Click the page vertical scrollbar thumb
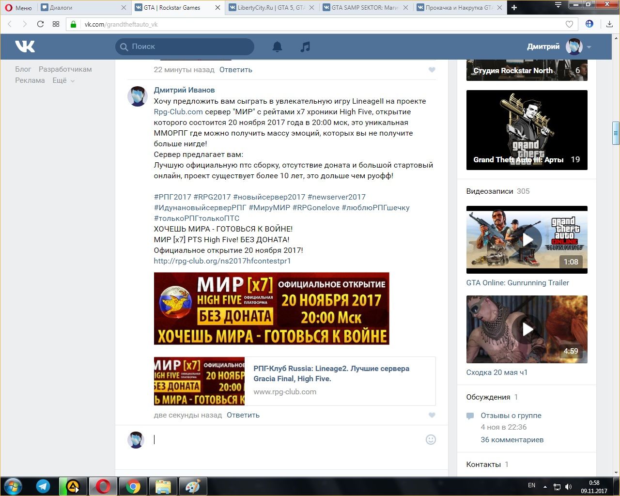The image size is (620, 496). coord(616,133)
